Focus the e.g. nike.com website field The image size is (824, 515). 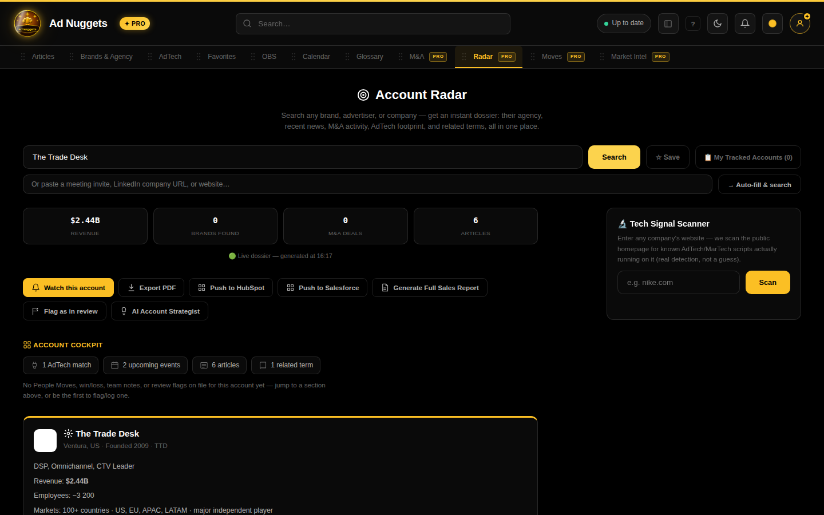tap(679, 283)
